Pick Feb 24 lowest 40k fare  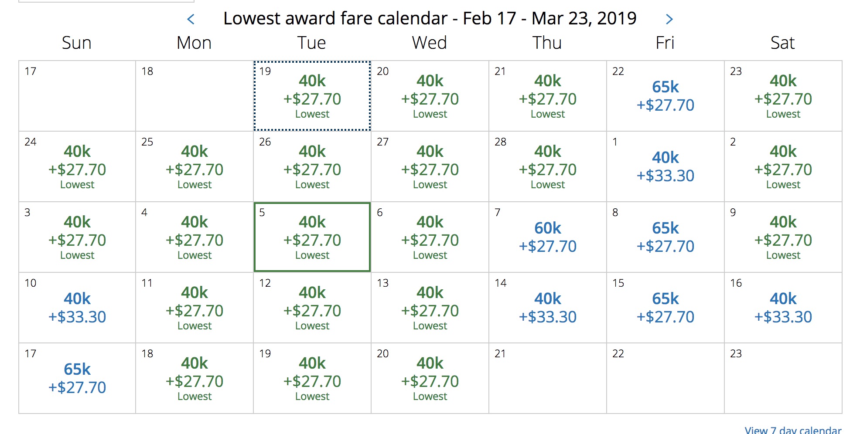pos(77,167)
